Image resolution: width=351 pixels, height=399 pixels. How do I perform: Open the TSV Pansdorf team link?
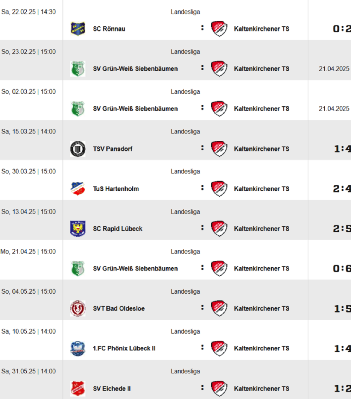pyautogui.click(x=113, y=149)
